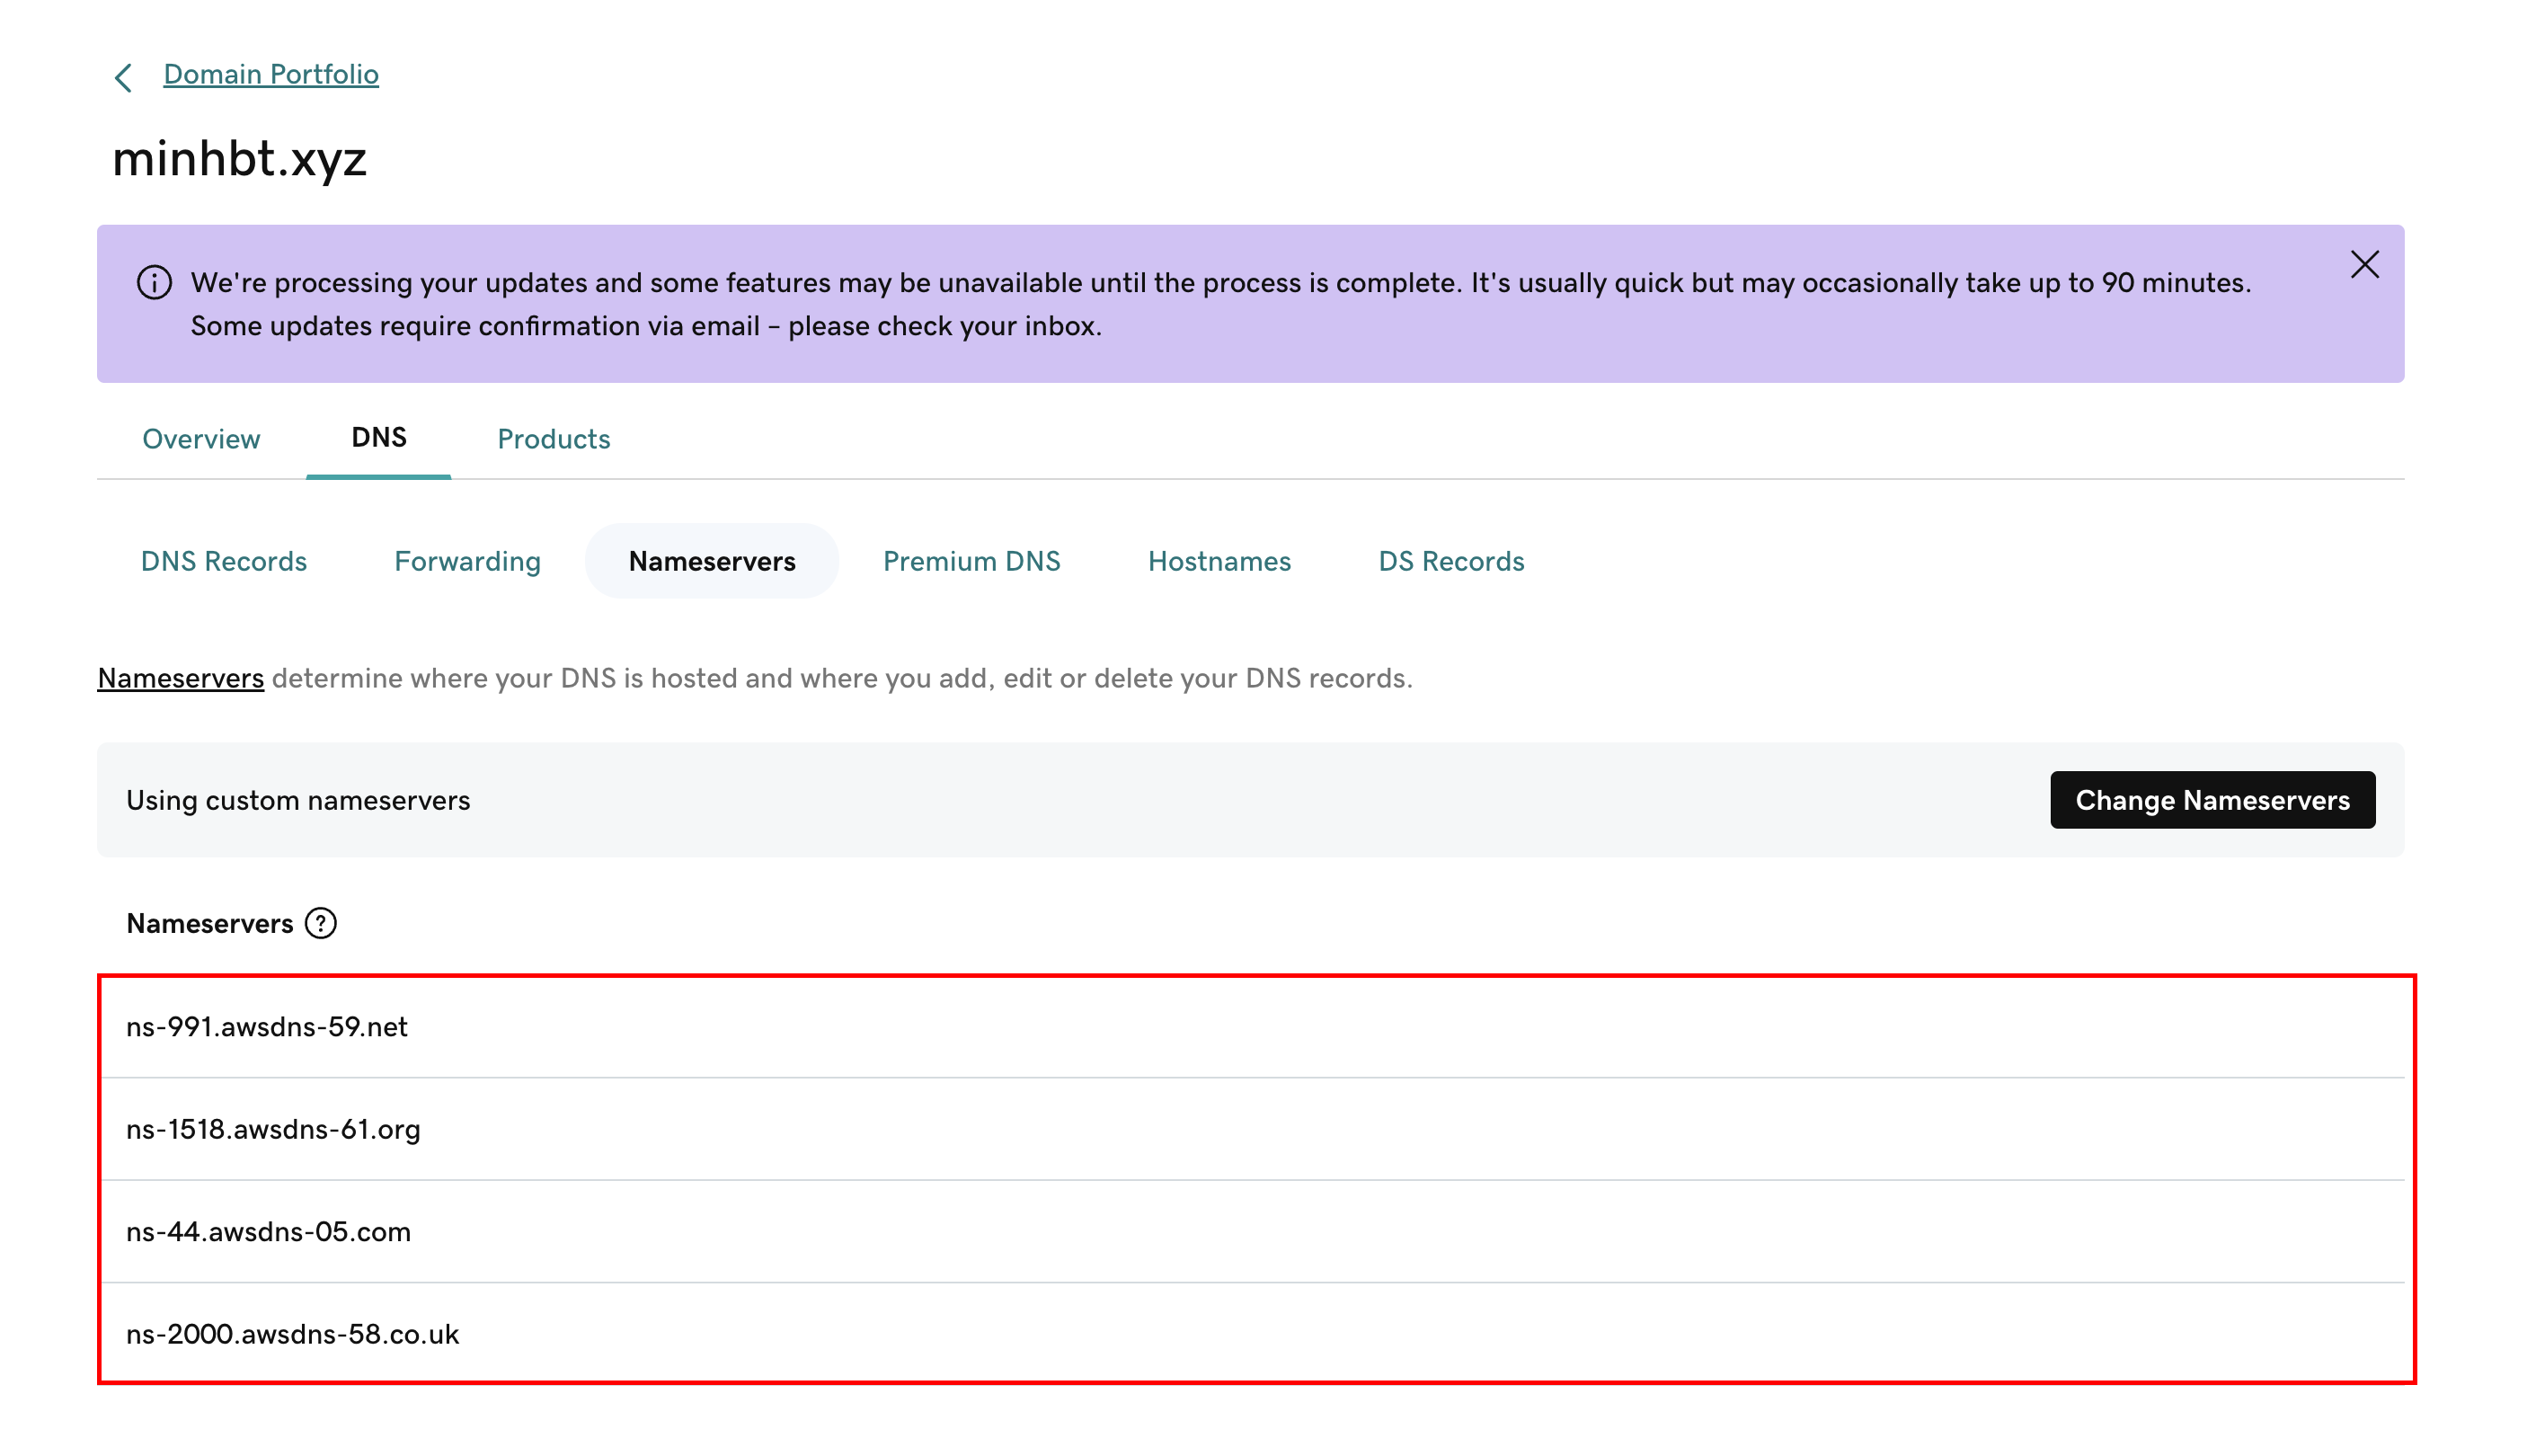Screen dimensions: 2527x1456
Task: Select the DNS tab
Action: coord(379,438)
